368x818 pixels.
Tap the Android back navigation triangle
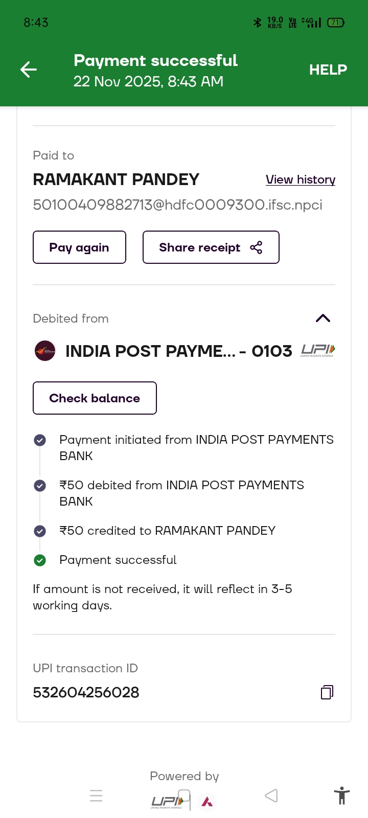(271, 796)
